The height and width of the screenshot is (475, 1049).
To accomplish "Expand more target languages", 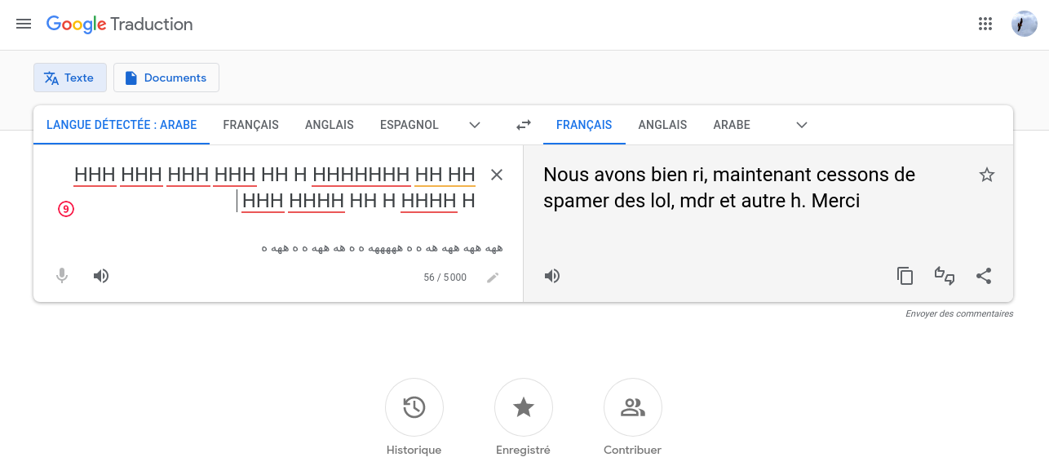I will tap(802, 125).
